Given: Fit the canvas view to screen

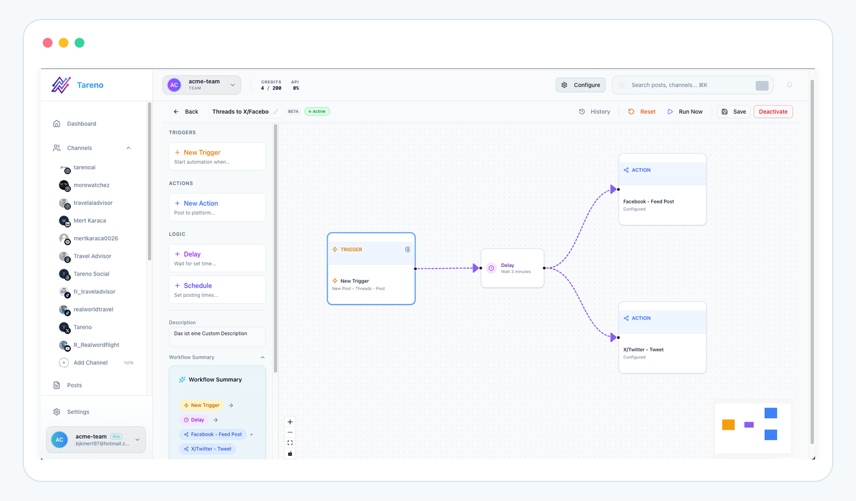Looking at the screenshot, I should coord(290,443).
